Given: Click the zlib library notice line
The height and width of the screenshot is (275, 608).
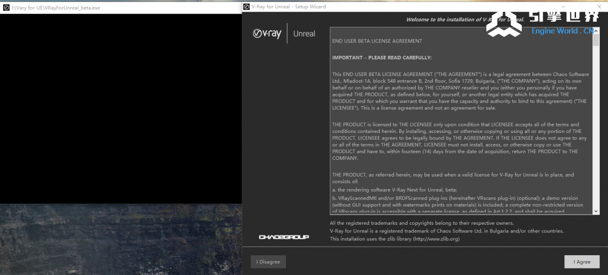Looking at the screenshot, I should click(x=395, y=239).
